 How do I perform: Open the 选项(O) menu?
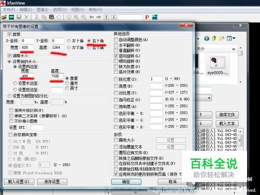point(60,10)
